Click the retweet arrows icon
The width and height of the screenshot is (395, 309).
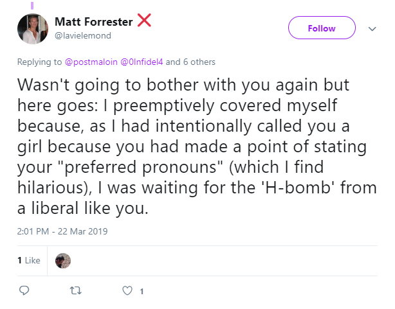75,291
